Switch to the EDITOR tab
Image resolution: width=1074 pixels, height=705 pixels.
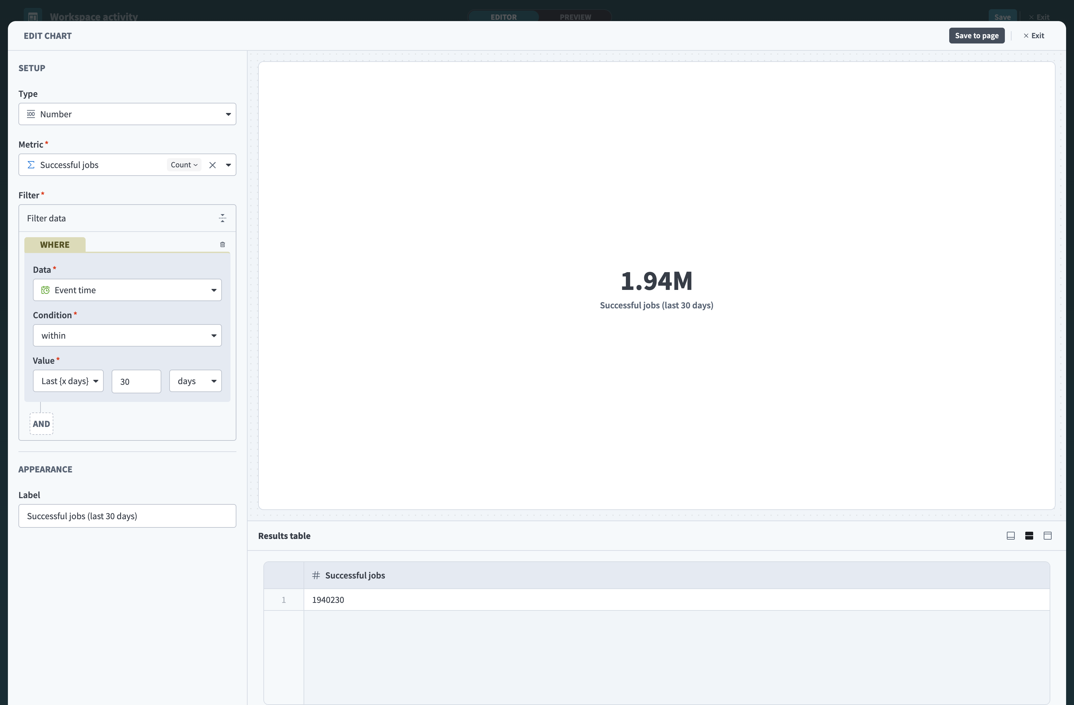(504, 17)
